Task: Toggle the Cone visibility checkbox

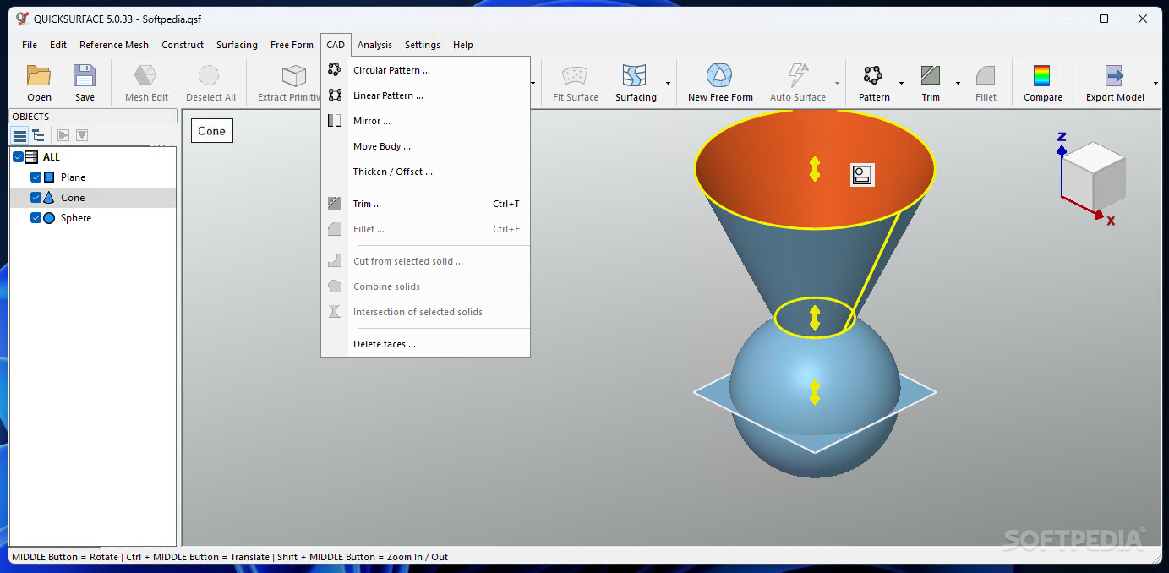Action: (x=36, y=198)
